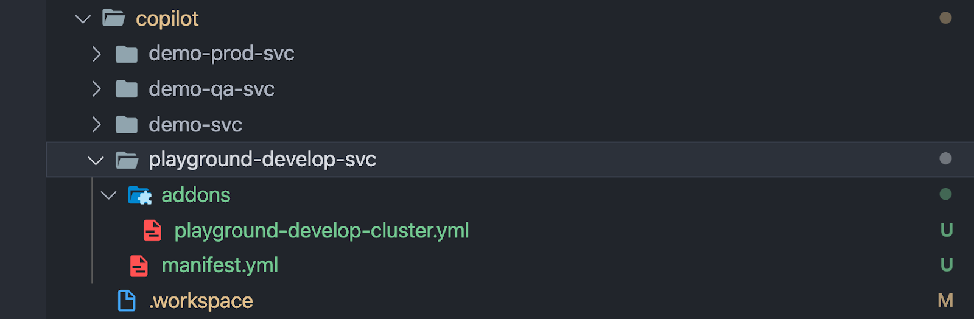Click the playground-develop-cluster.yml red file icon

(x=152, y=231)
